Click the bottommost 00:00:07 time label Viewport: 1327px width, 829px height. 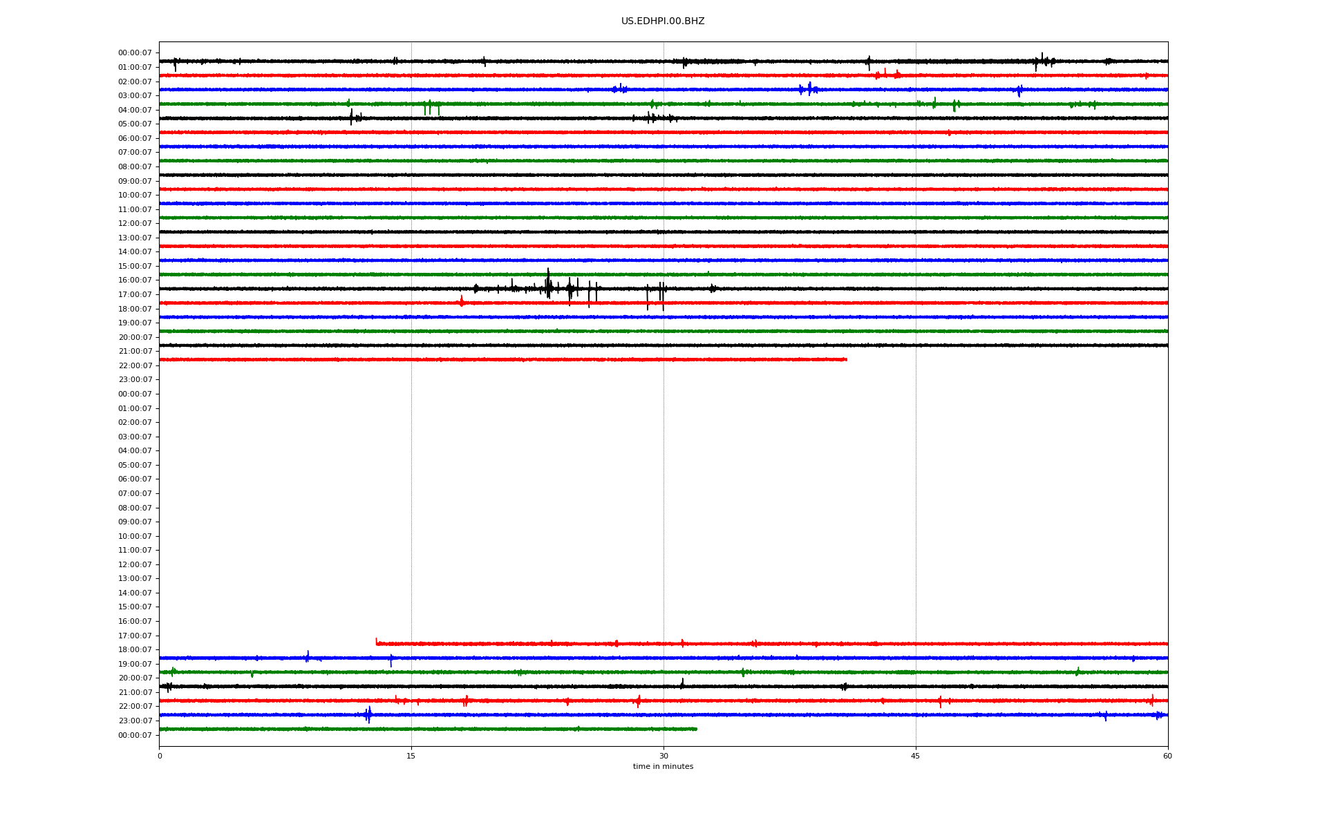tap(135, 735)
